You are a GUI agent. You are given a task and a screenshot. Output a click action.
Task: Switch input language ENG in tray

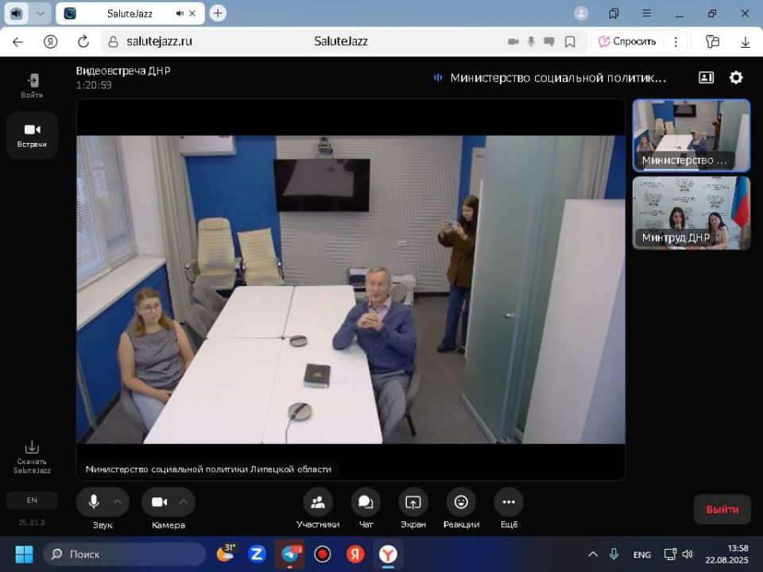coord(642,555)
